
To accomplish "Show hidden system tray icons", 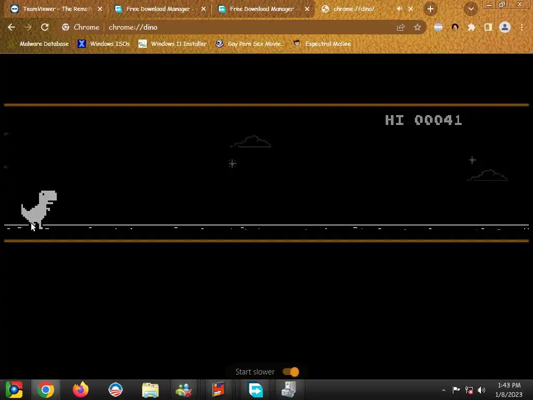I will [x=443, y=390].
